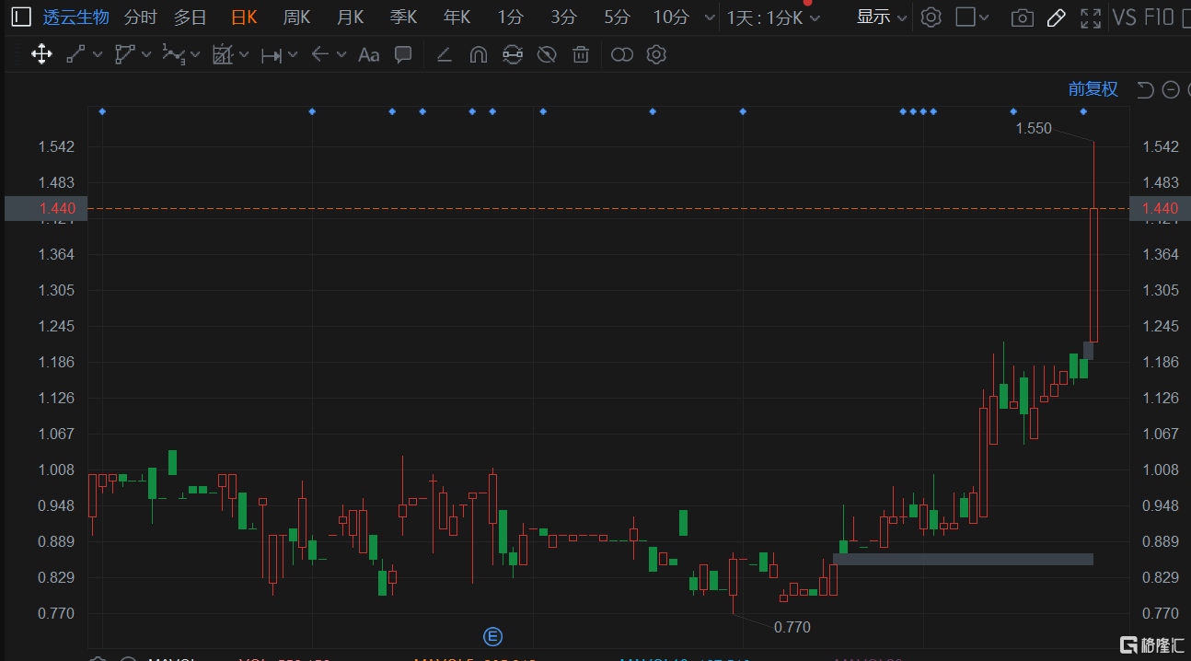1191x661 pixels.
Task: Delete drawings with trash can icon
Action: (581, 54)
